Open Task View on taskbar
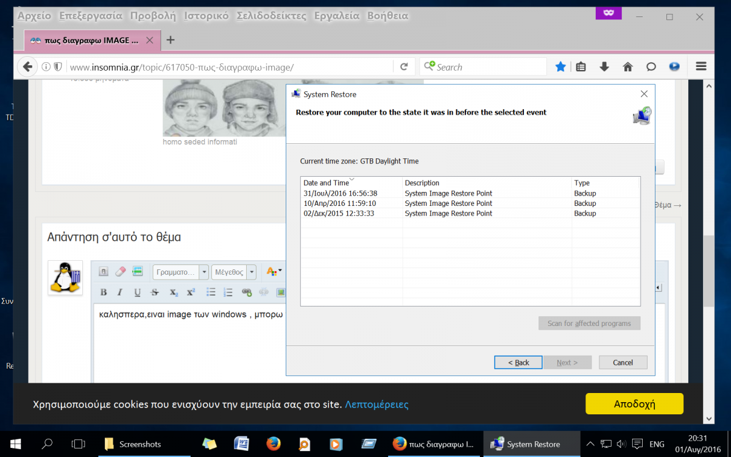This screenshot has height=457, width=731. 78,444
